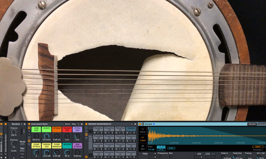Click the Simpler hand hot-swap icon
The width and height of the screenshot is (266, 159).
pyautogui.click(x=154, y=124)
